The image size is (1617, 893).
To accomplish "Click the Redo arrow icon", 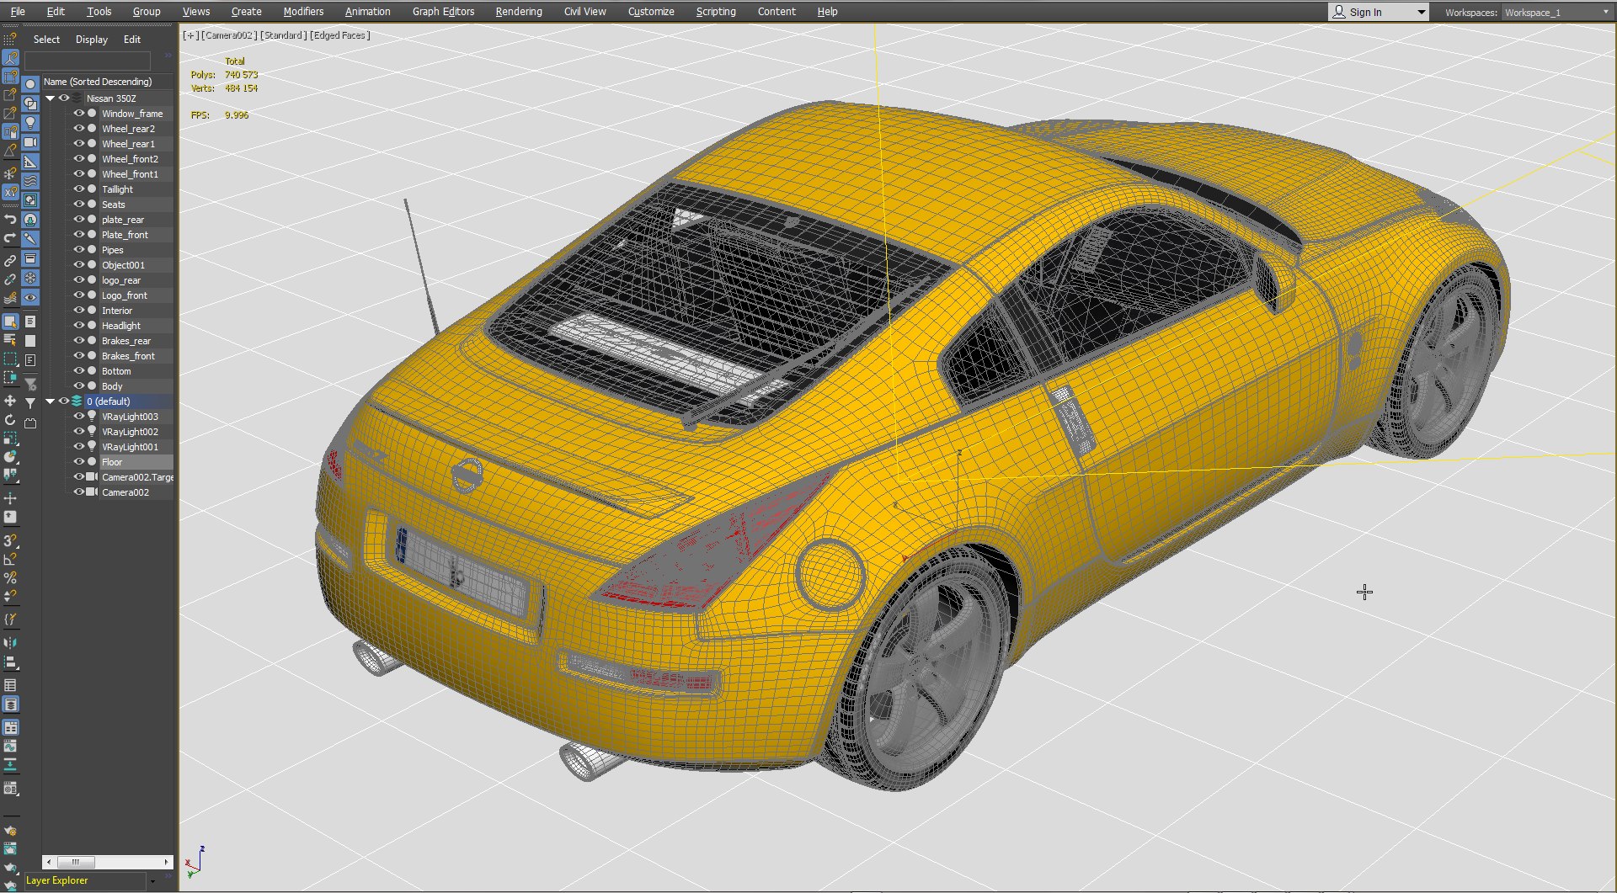I will (x=10, y=239).
